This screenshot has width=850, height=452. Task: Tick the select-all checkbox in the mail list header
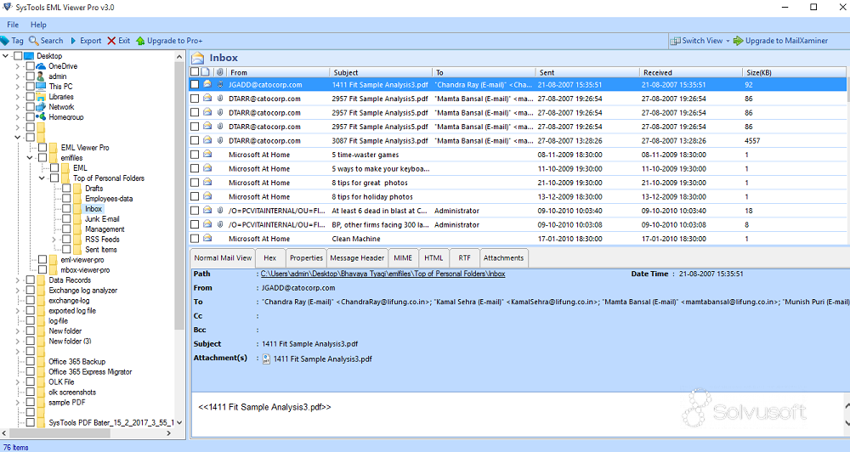point(195,72)
